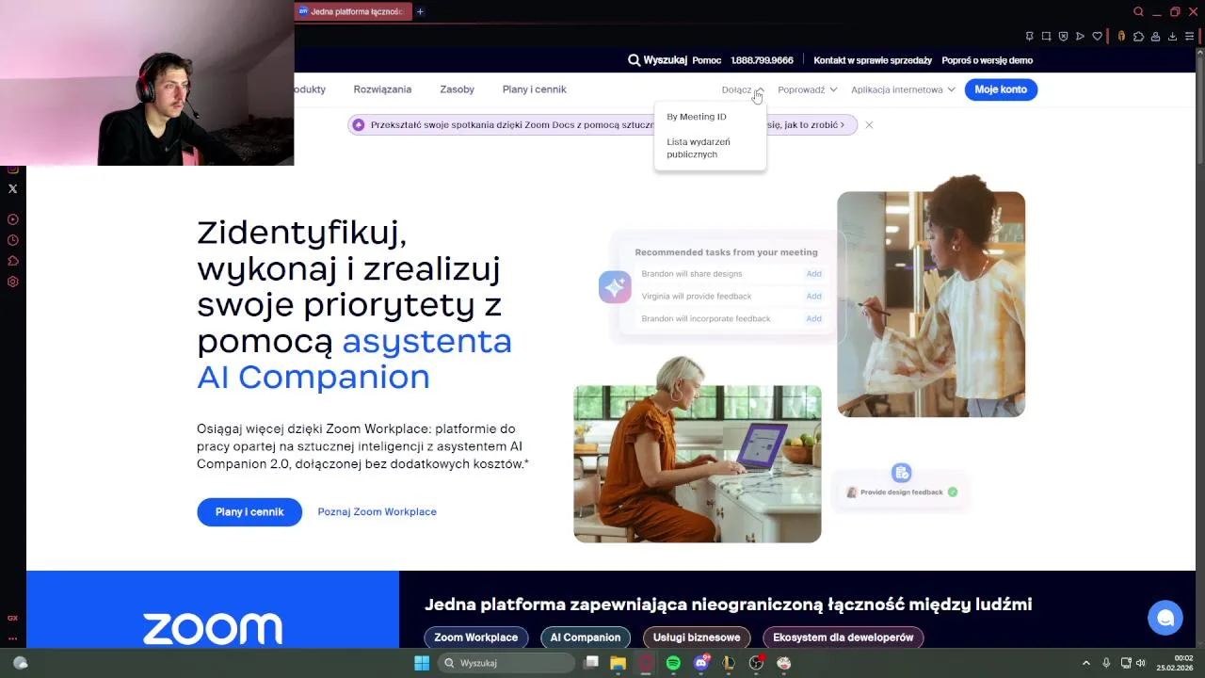Screen dimensions: 1205x678
Task: Click the Windows Start button
Action: tap(422, 663)
